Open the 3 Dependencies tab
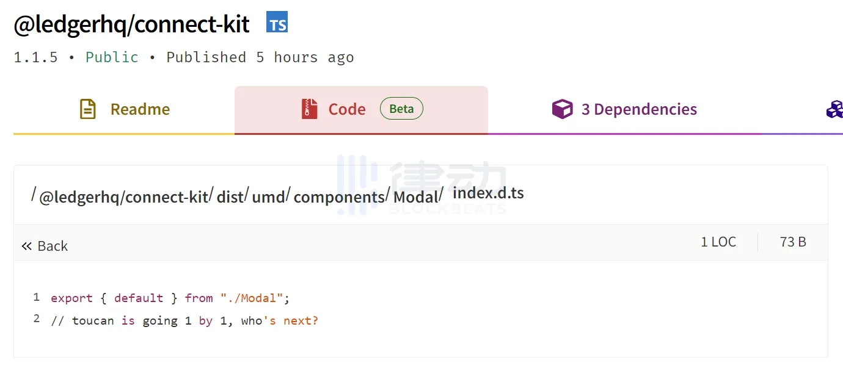Image resolution: width=843 pixels, height=371 pixels. pos(639,109)
